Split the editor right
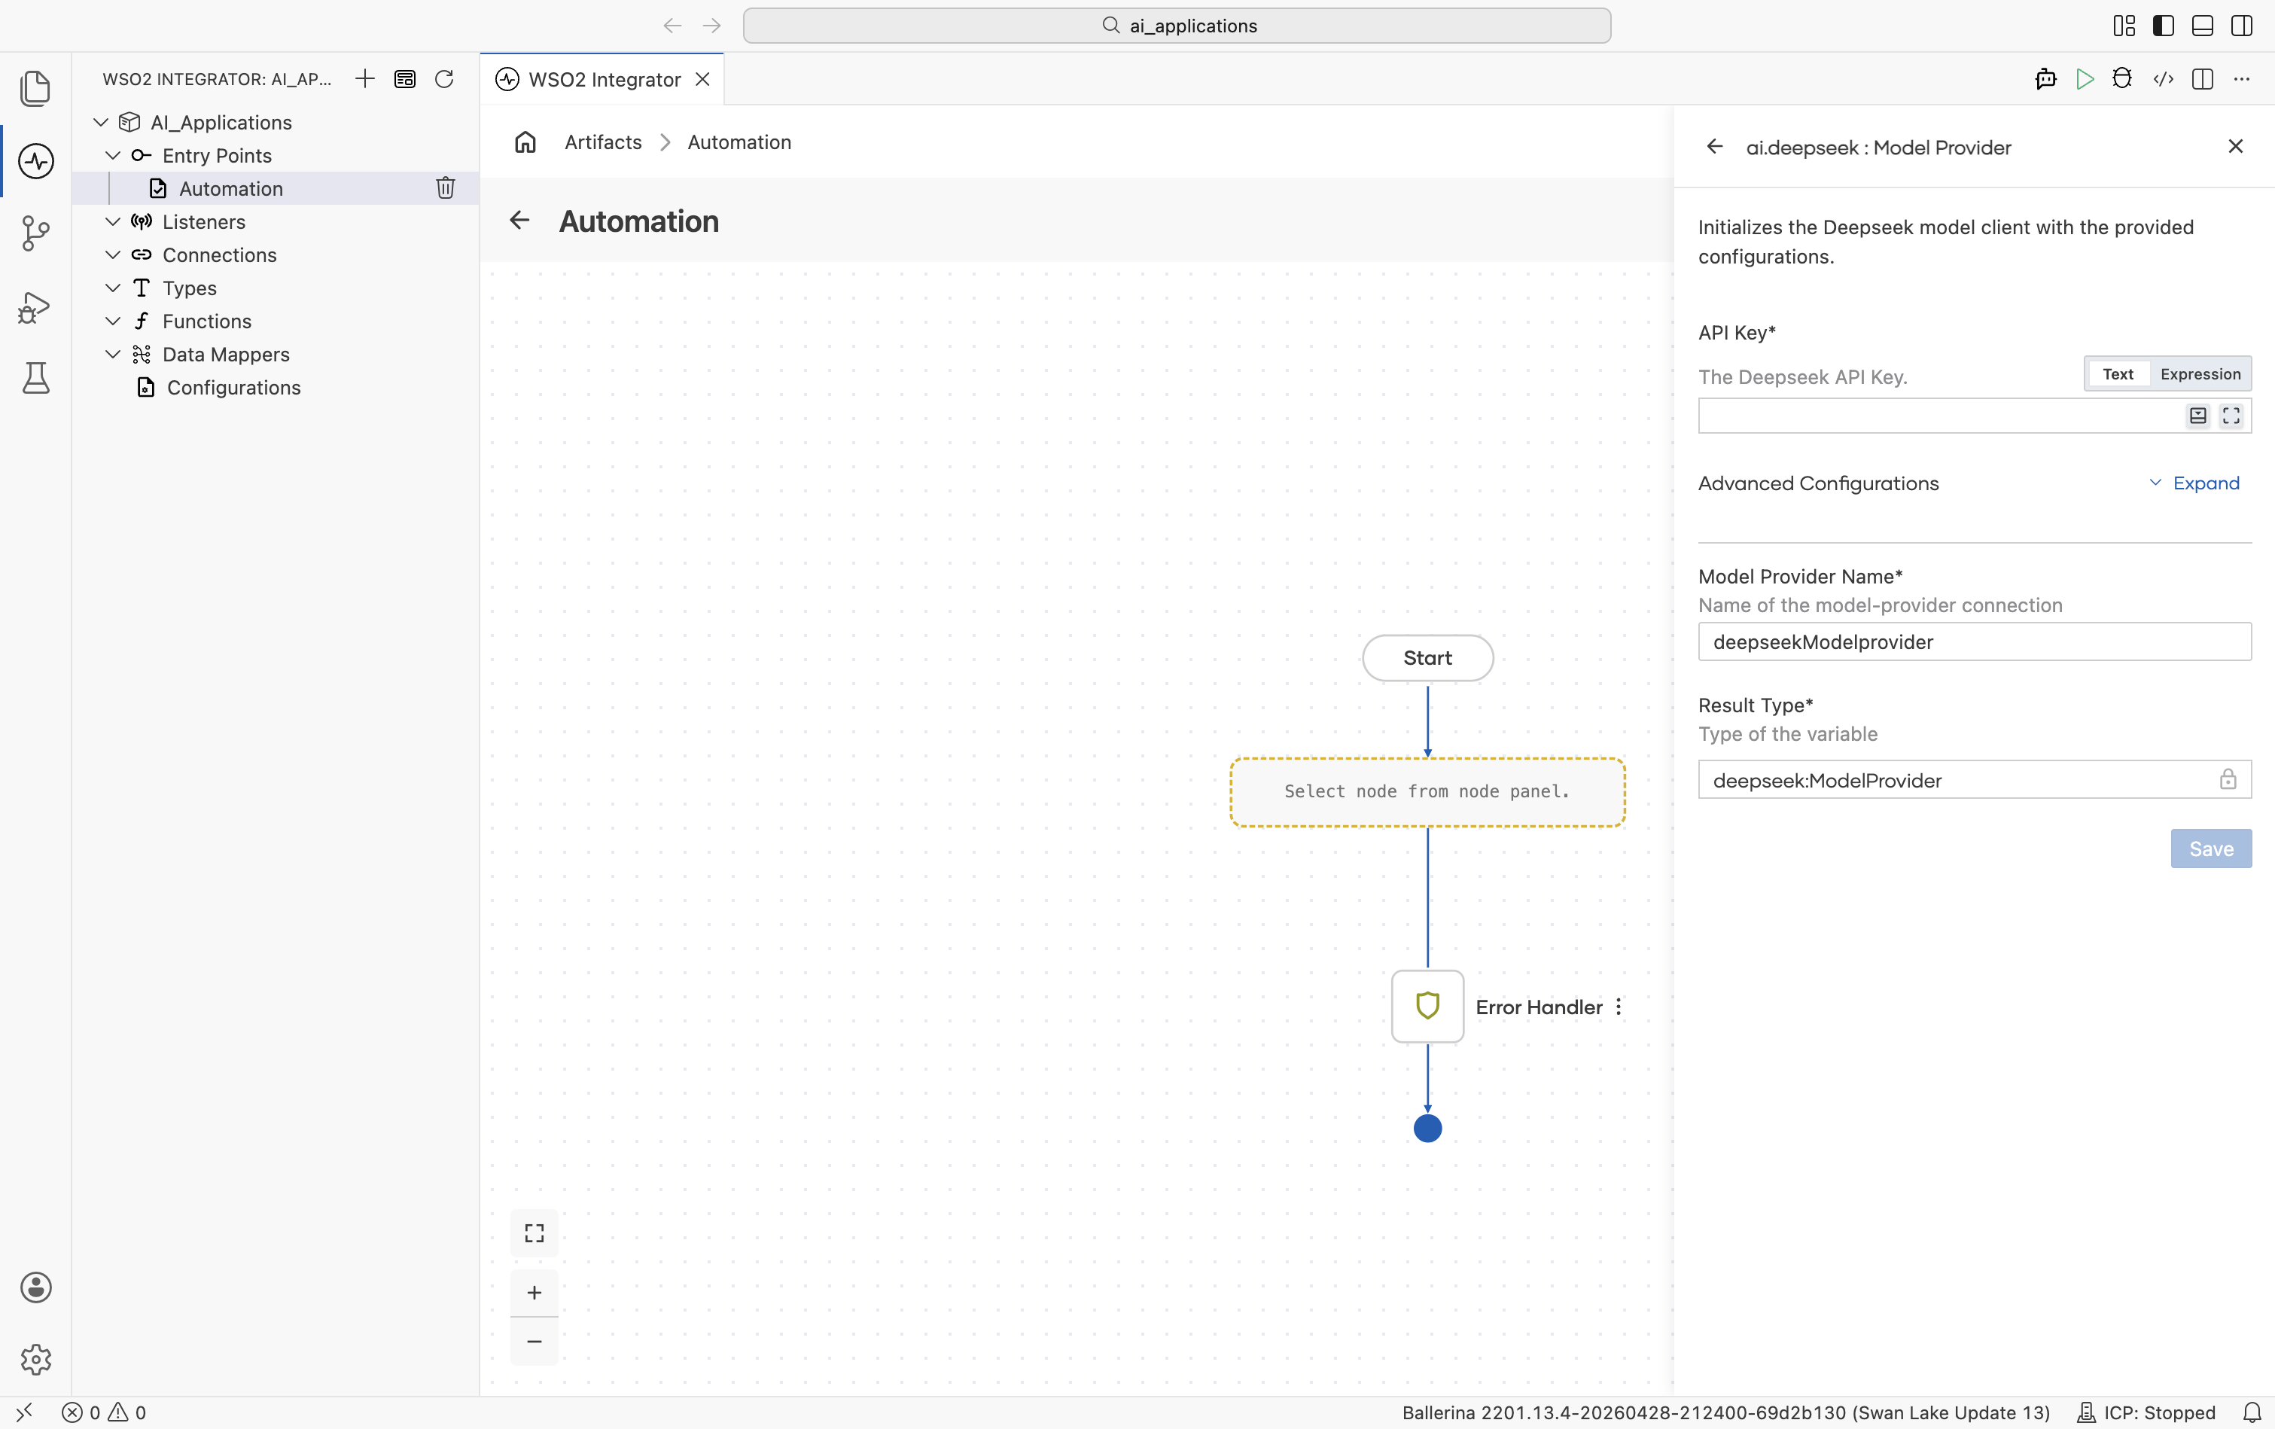 click(x=2202, y=78)
